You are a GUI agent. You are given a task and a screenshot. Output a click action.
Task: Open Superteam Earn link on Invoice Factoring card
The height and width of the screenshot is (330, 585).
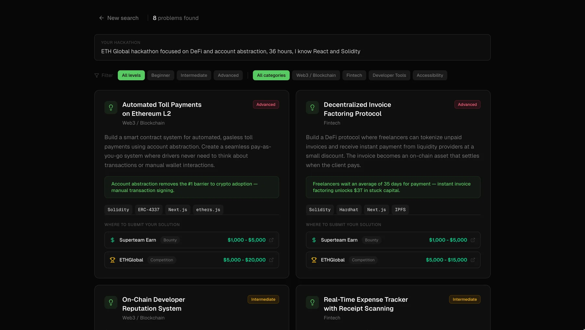point(393,240)
